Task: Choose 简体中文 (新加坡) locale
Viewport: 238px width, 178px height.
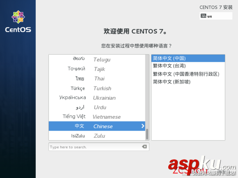Action: pos(188,82)
